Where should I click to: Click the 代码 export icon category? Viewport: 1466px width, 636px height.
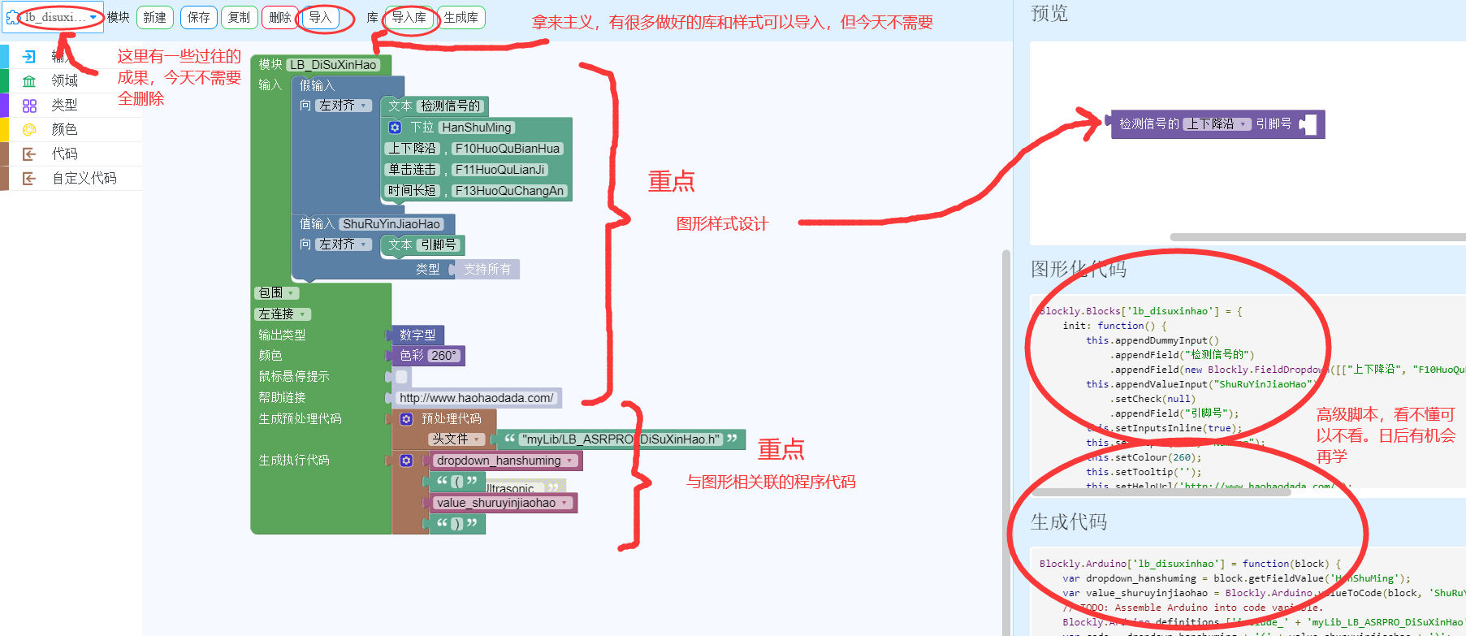pyautogui.click(x=29, y=154)
